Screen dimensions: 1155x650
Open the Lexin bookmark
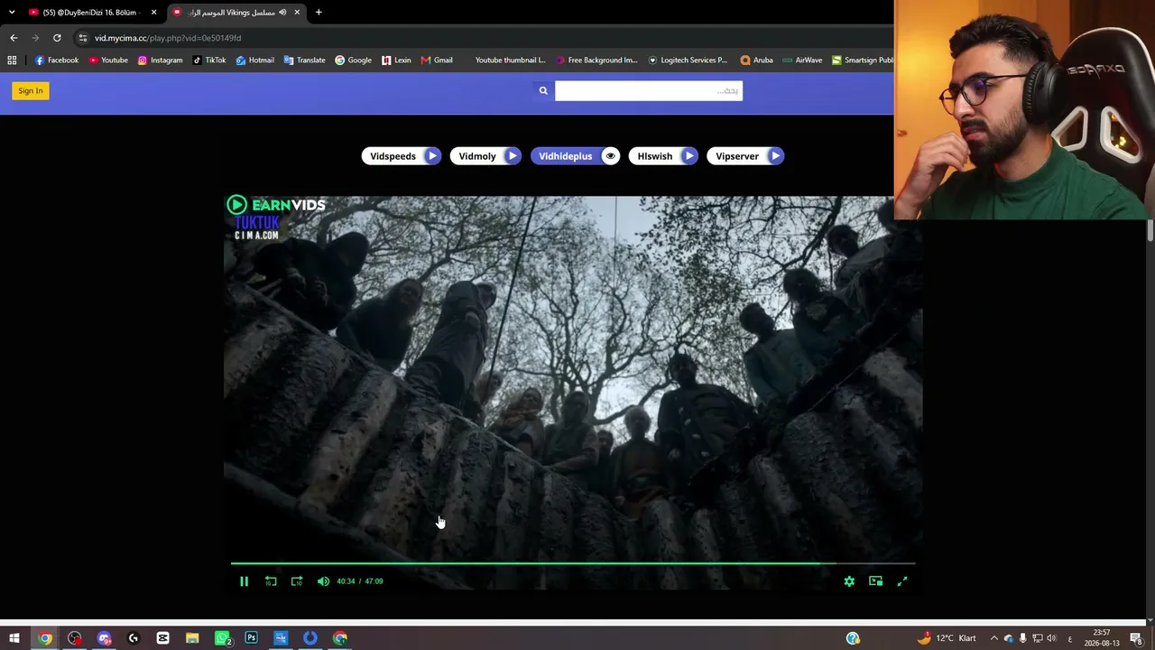pyautogui.click(x=396, y=60)
